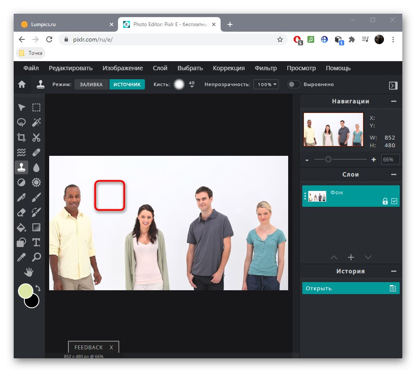Screen dimensions: 416x372
Task: Open the Фильтр menu
Action: pyautogui.click(x=266, y=68)
